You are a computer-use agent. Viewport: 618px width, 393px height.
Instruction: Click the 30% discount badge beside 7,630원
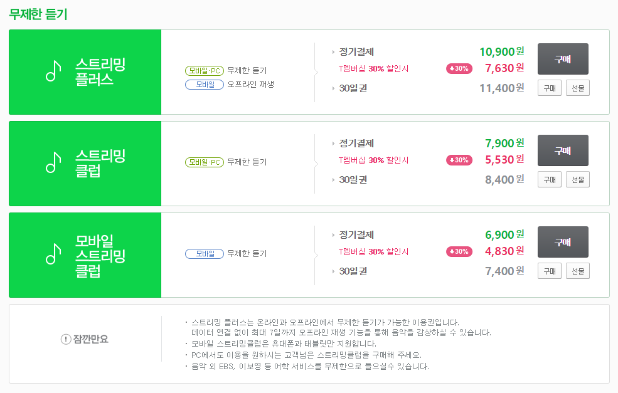[459, 68]
